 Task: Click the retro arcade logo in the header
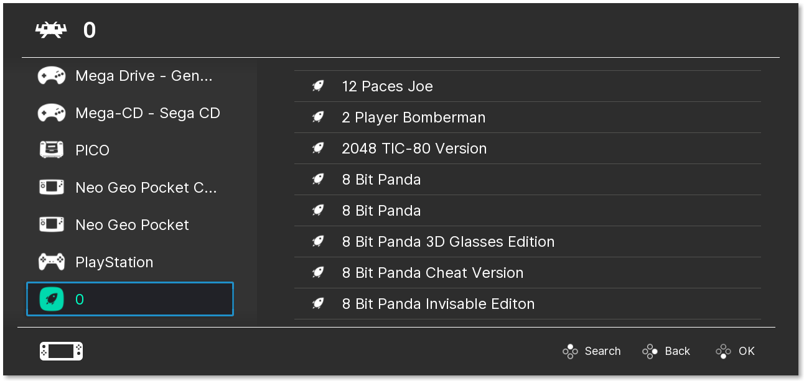(51, 29)
